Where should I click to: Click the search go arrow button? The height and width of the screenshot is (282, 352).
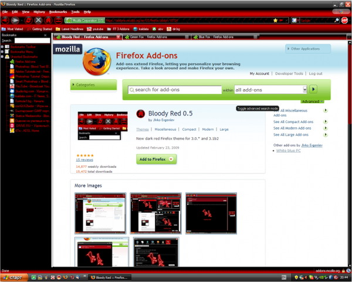point(313,89)
